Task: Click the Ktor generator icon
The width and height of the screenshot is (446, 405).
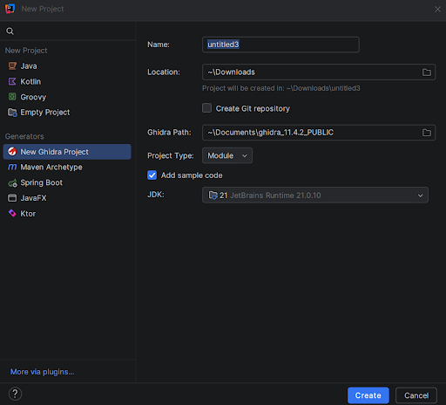Action: [12, 213]
